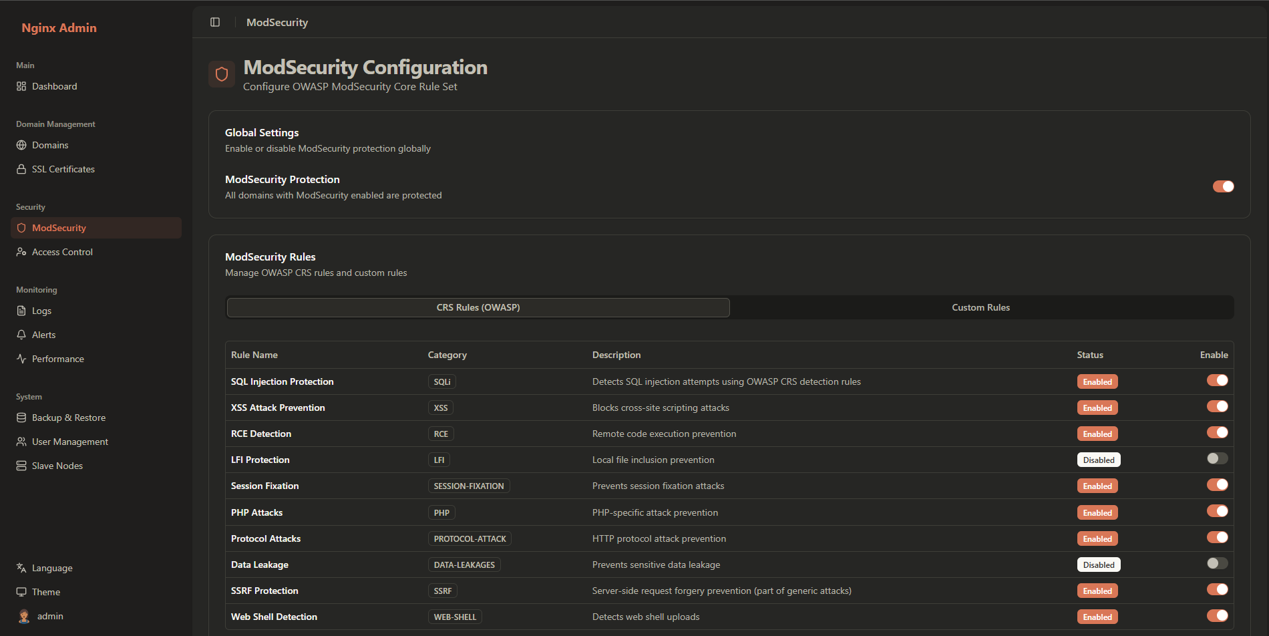The width and height of the screenshot is (1269, 636).
Task: Open Dashboard via its grid icon
Action: click(x=21, y=86)
